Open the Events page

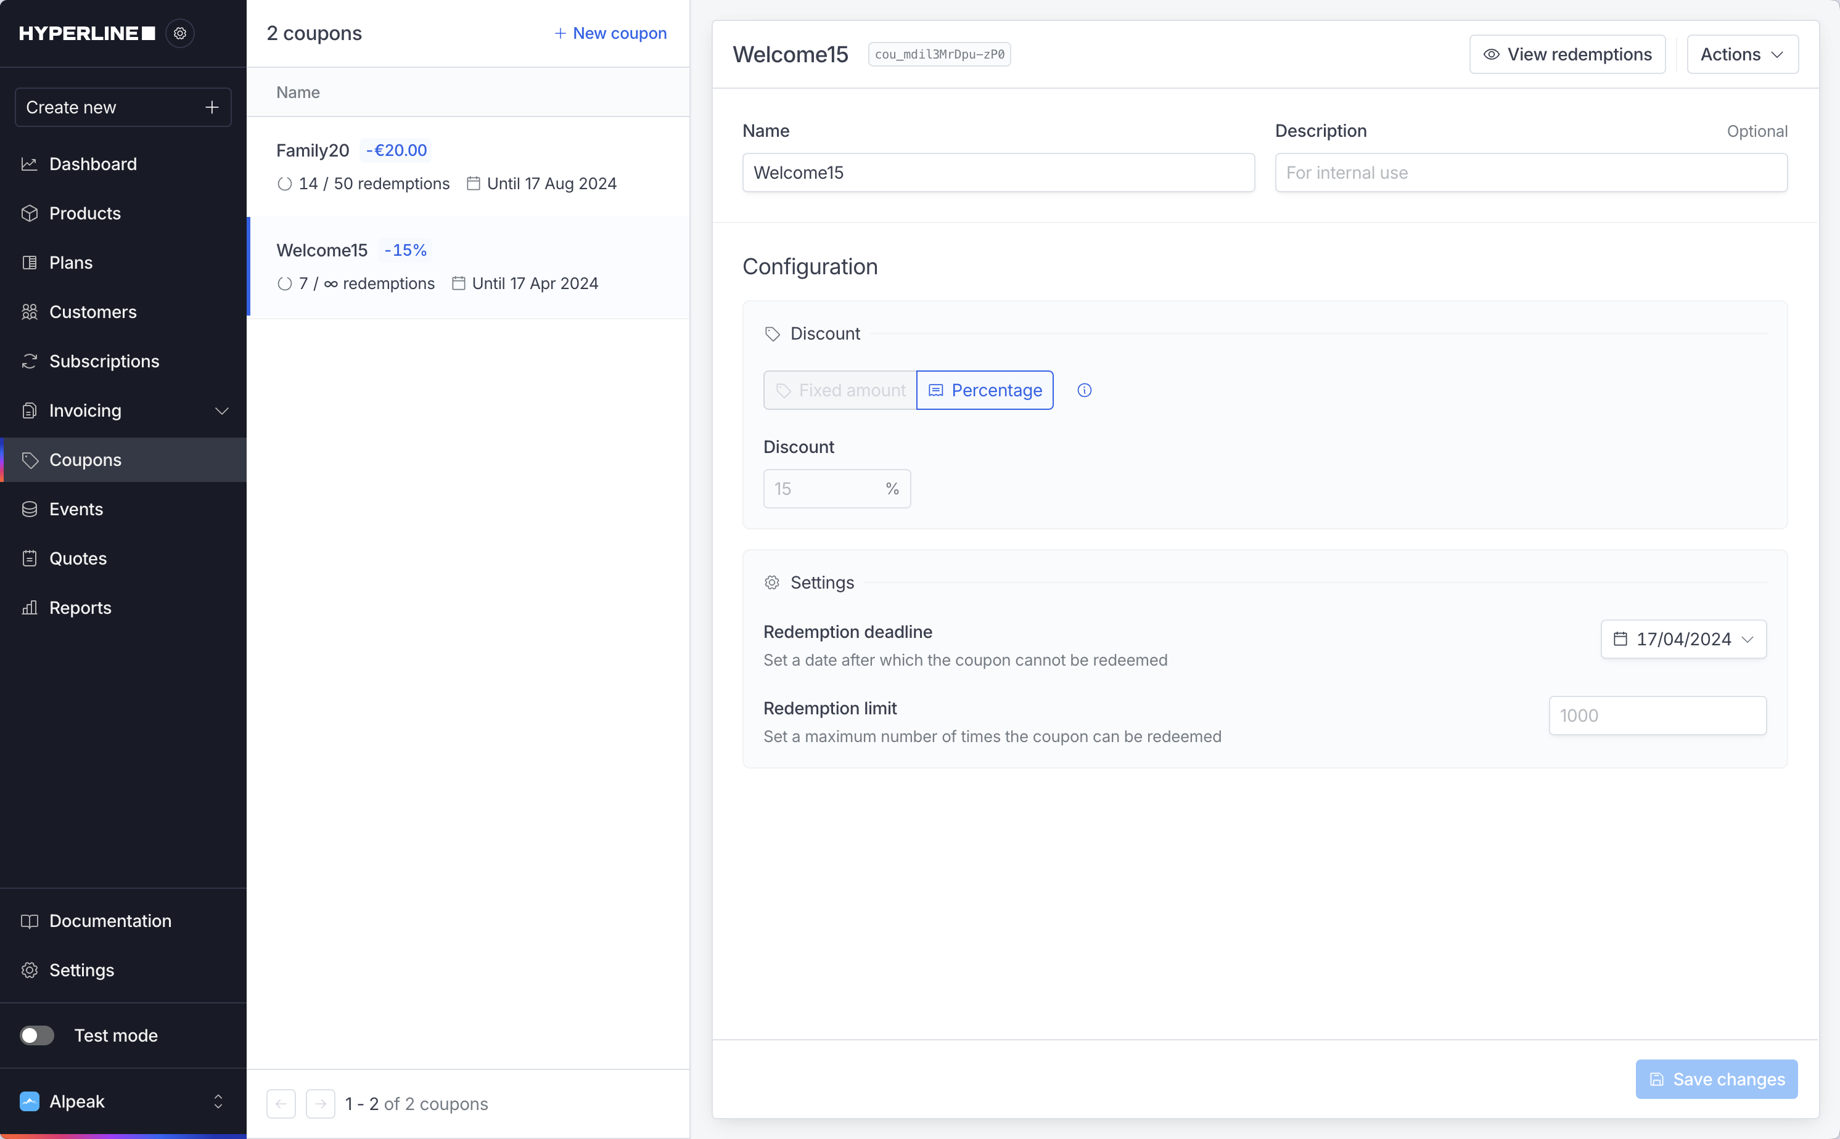pos(123,509)
